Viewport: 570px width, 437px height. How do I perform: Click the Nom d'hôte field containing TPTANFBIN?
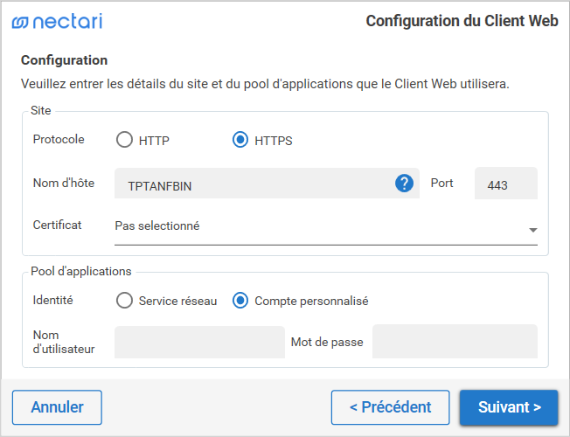[x=254, y=184]
